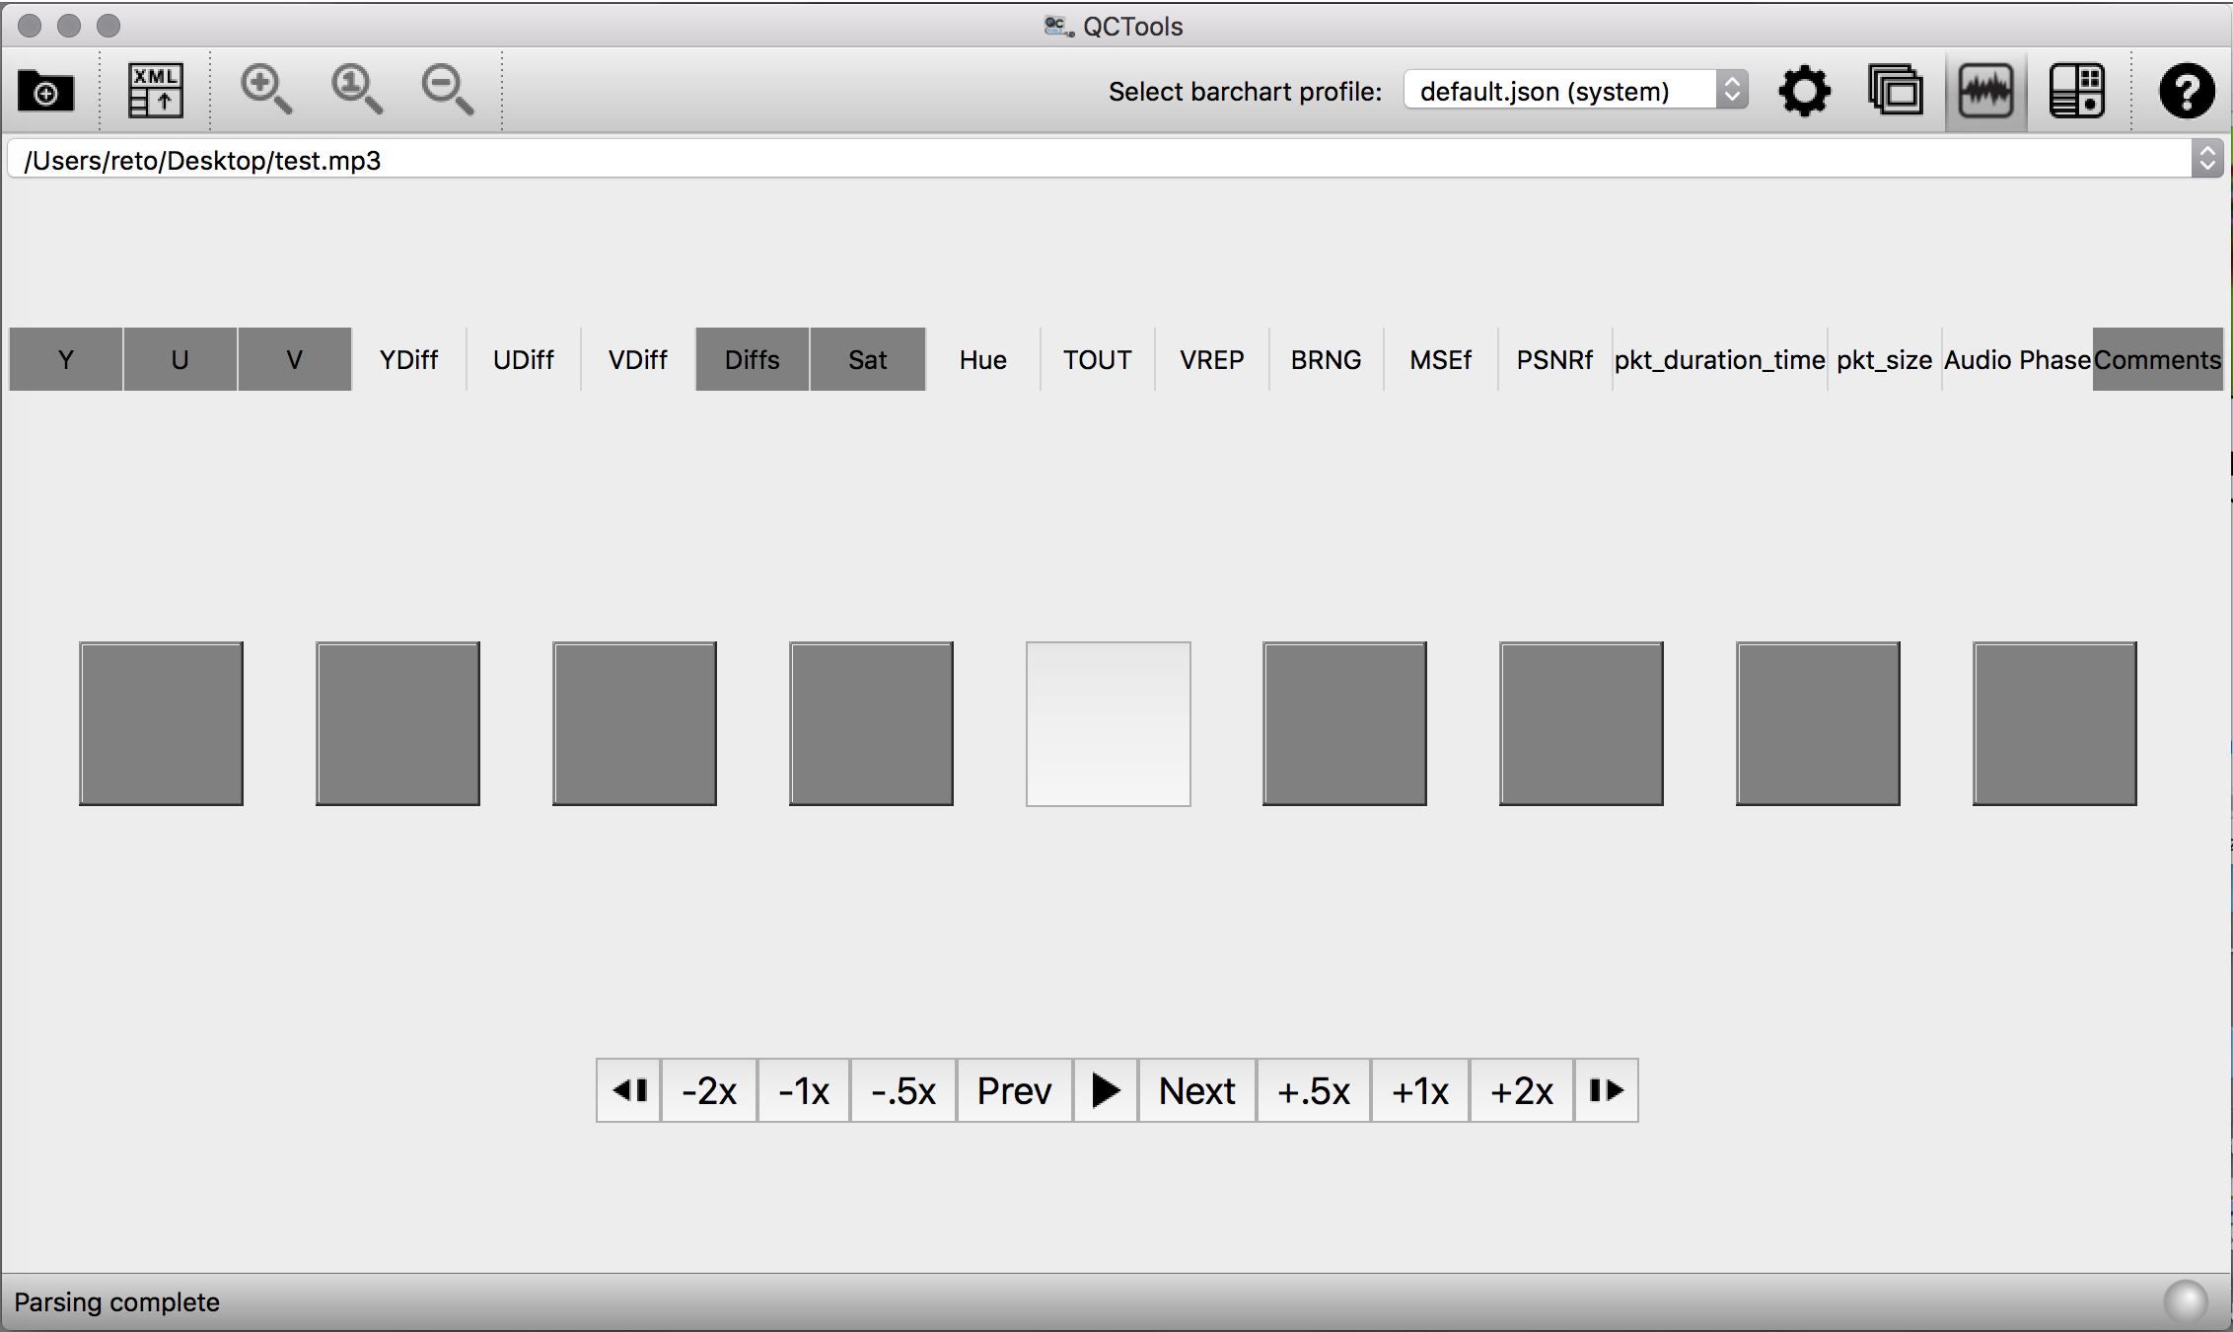Expand the file path test.mp3 dropdown

(2206, 159)
